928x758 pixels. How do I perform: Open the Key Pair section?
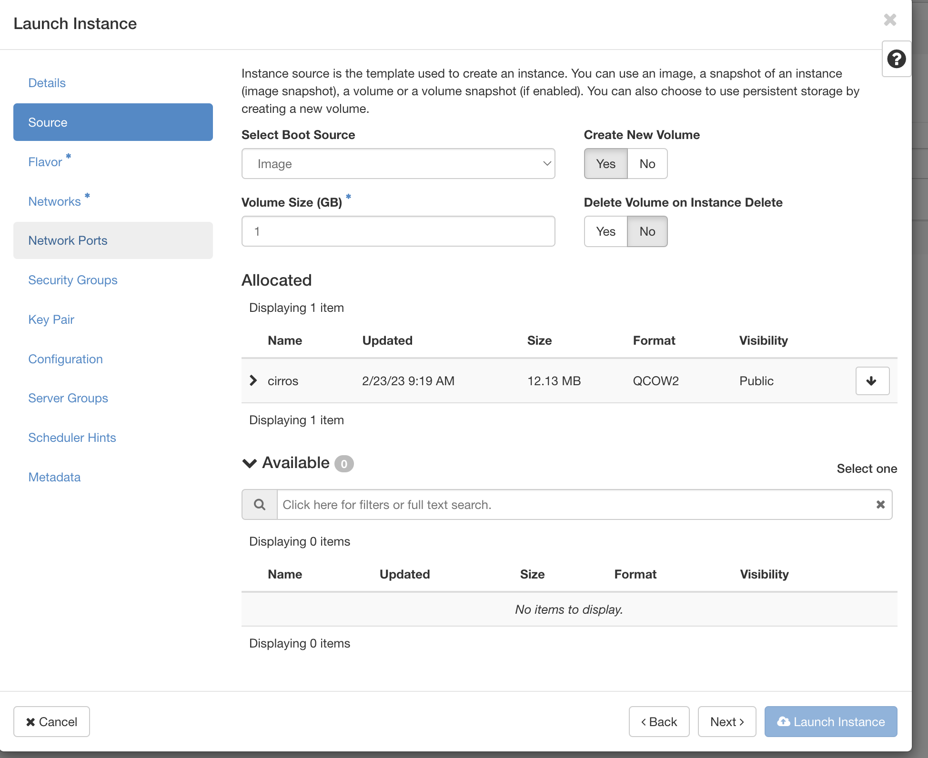click(x=51, y=319)
